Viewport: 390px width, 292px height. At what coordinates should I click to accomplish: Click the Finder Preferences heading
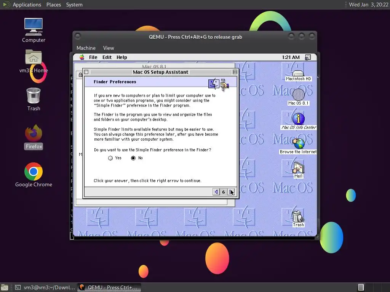115,82
